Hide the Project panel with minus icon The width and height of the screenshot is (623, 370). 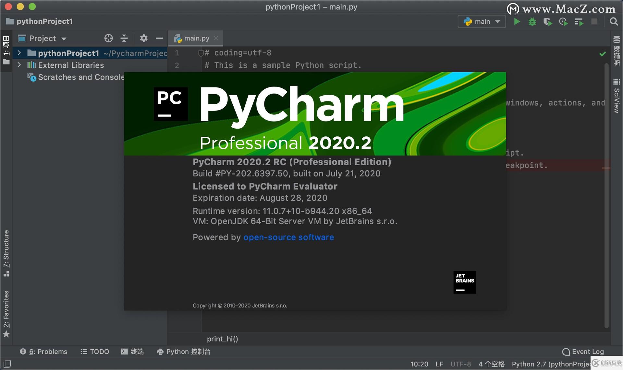159,38
